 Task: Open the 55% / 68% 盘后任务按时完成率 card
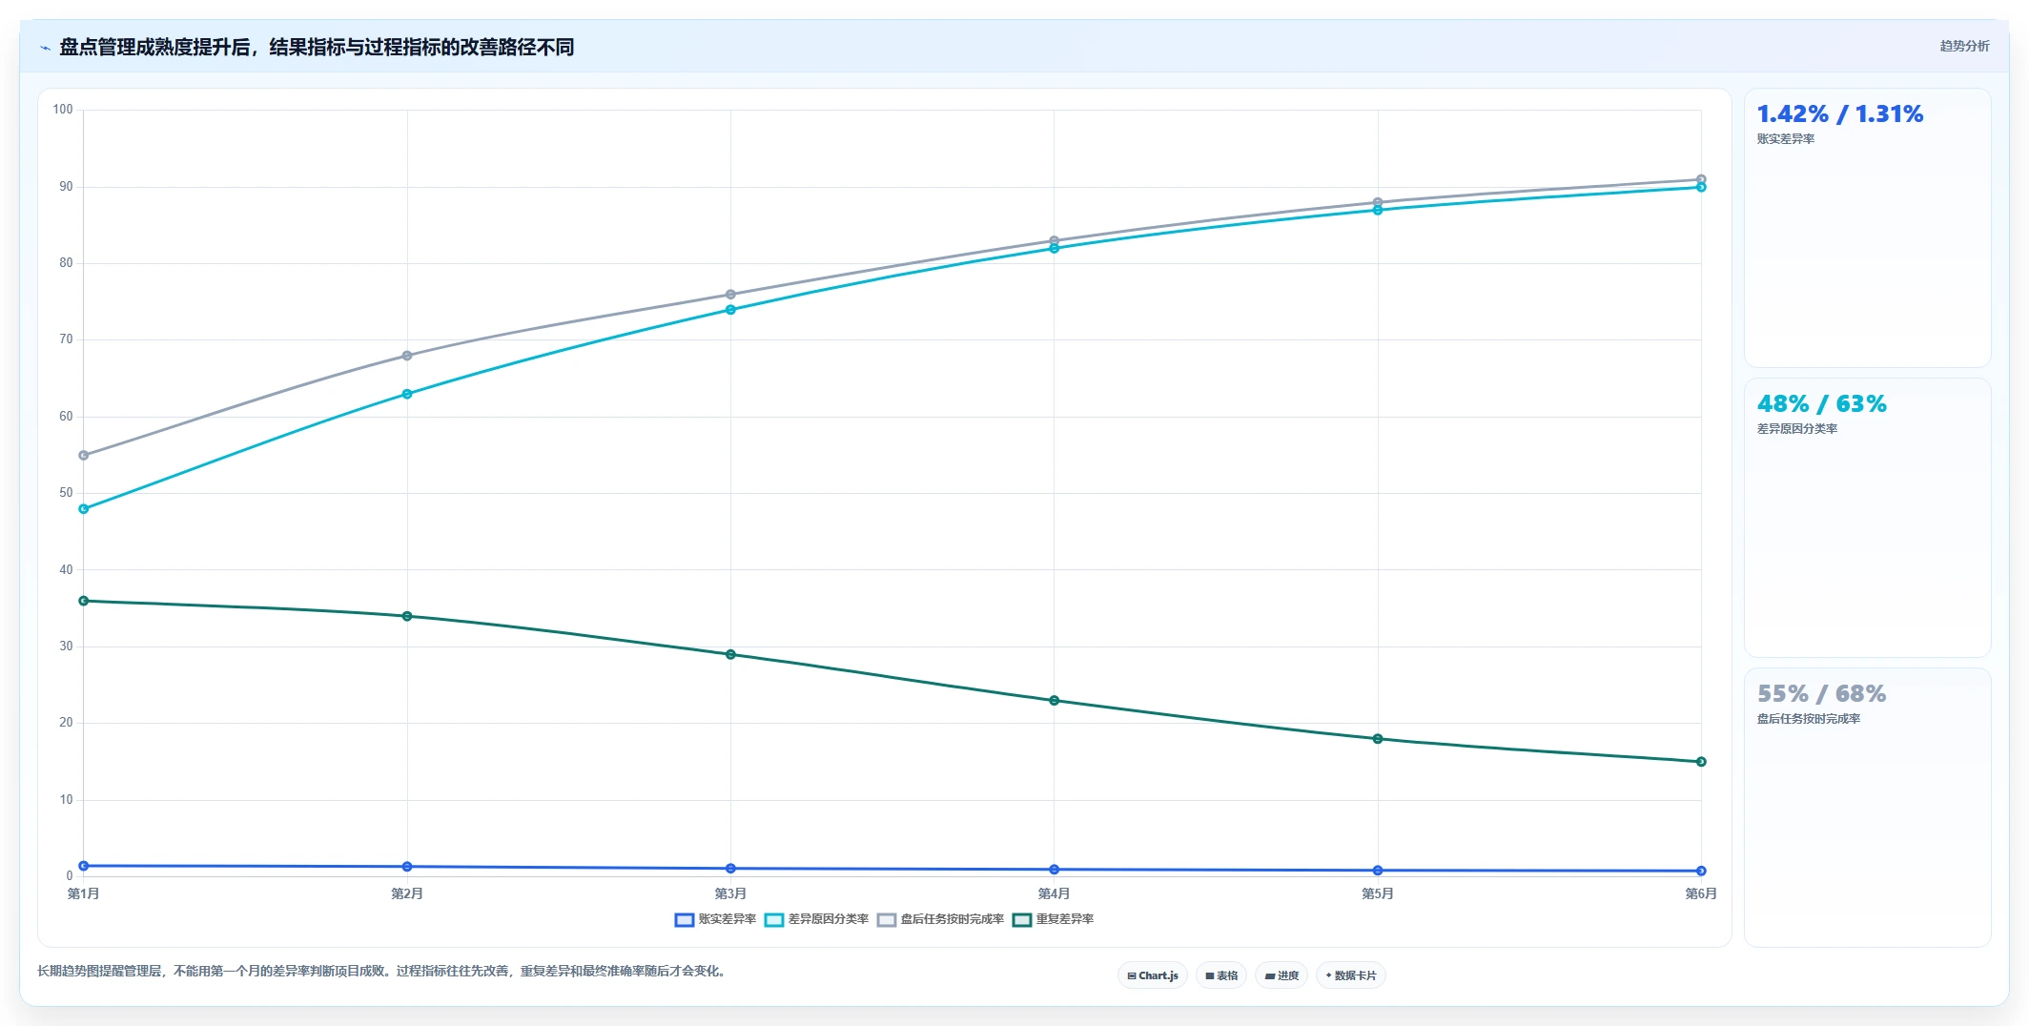pos(1867,808)
